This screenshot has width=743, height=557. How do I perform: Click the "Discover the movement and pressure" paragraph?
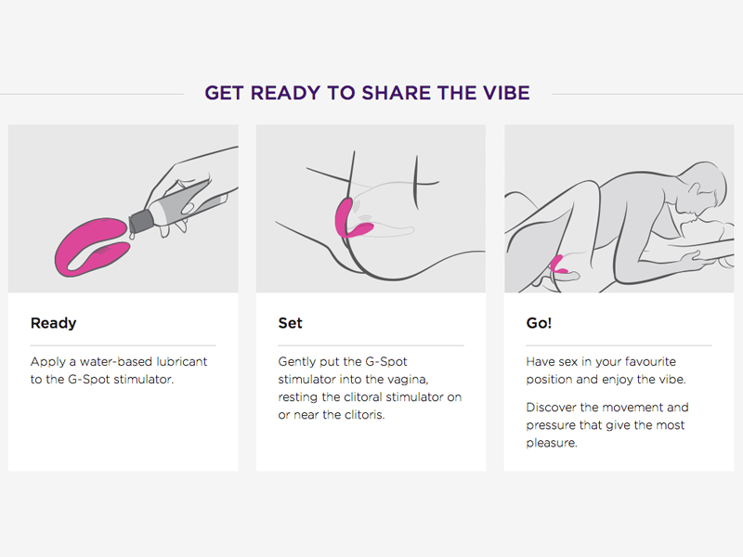tap(607, 425)
